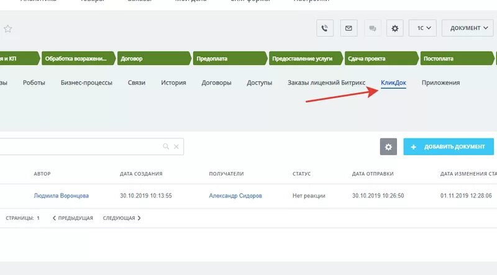
Task: Sort by the ПОЛУЧАТЕЛИ column header
Action: [x=226, y=174]
